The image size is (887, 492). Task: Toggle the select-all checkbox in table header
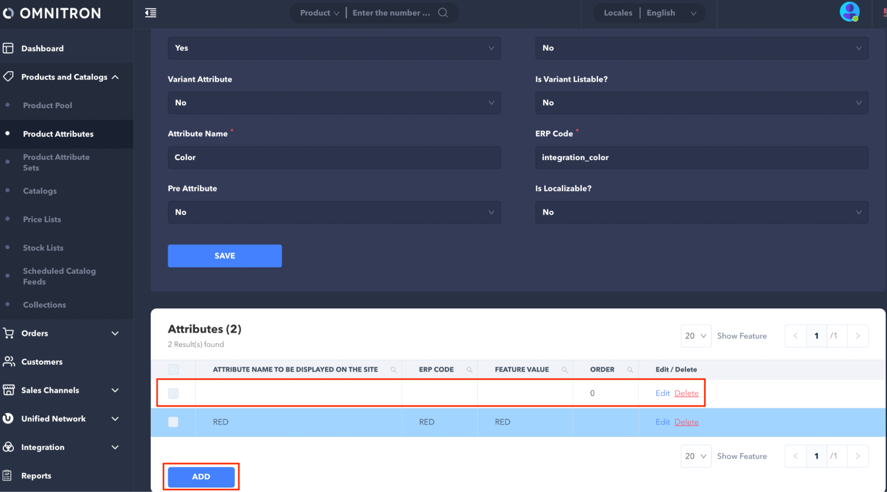pyautogui.click(x=173, y=369)
